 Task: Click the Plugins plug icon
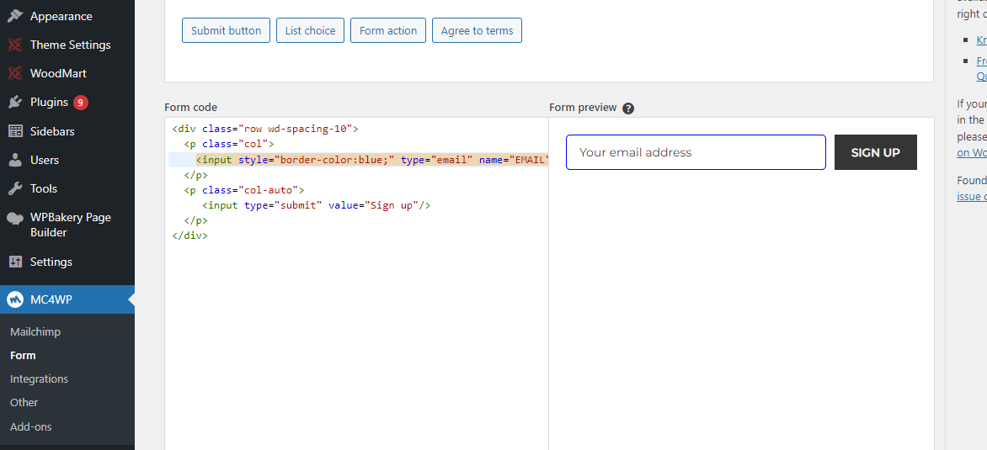(x=15, y=102)
